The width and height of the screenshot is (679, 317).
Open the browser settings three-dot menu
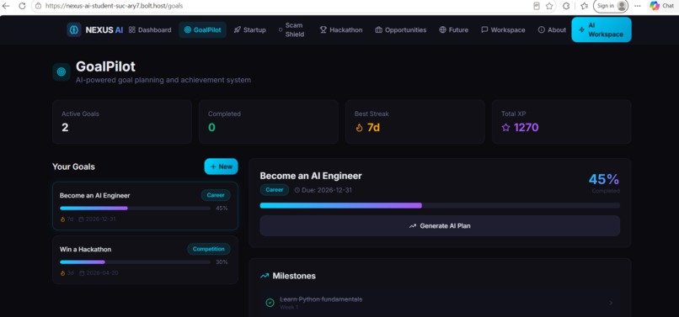coord(638,6)
